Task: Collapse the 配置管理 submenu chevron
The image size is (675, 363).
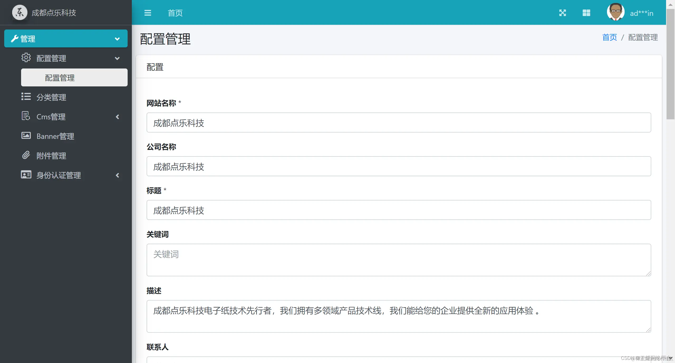Action: [117, 58]
